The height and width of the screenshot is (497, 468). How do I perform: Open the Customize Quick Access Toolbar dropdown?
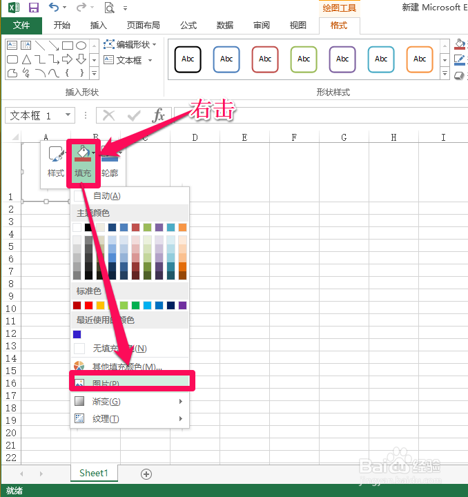[x=126, y=8]
